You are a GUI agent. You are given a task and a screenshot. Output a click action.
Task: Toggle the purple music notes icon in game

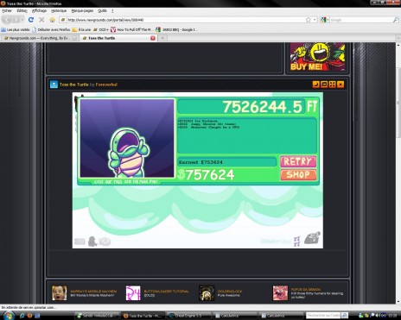297,241
